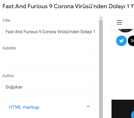
Task: Click into the empty Subtitle field
Action: [x=49, y=60]
